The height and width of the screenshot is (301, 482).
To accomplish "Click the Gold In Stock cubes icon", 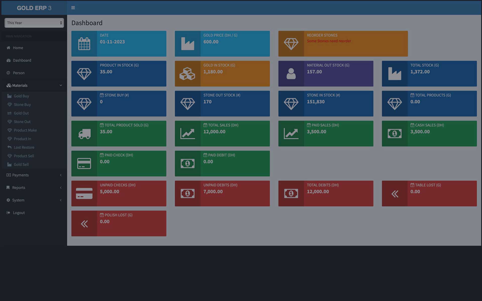I will [x=187, y=74].
